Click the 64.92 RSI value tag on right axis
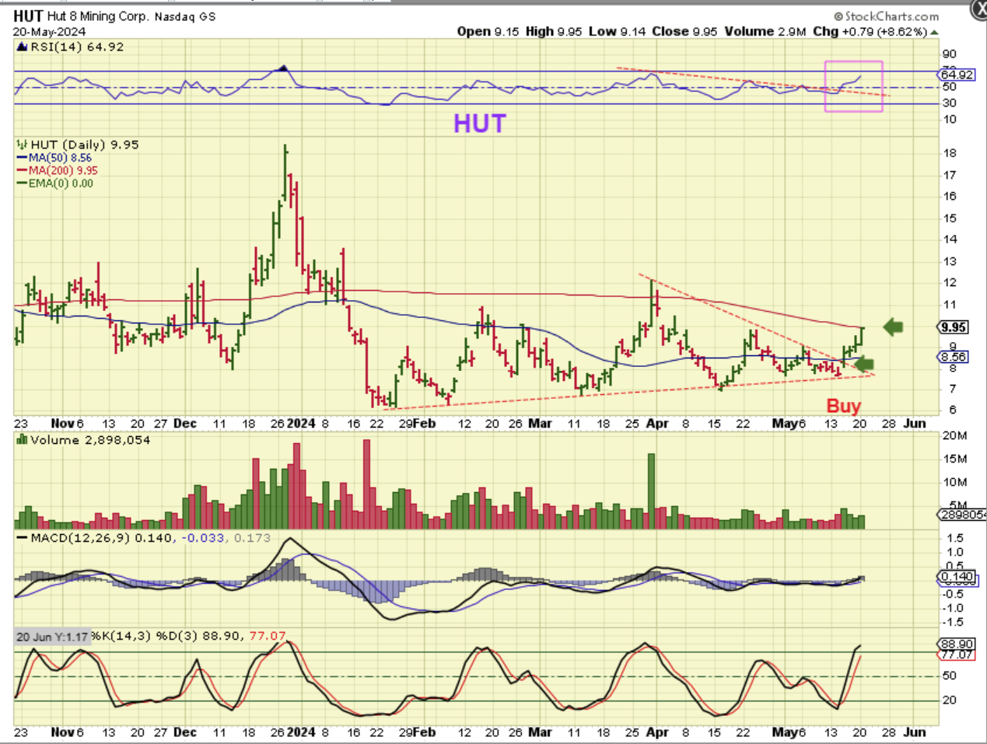 click(x=957, y=75)
